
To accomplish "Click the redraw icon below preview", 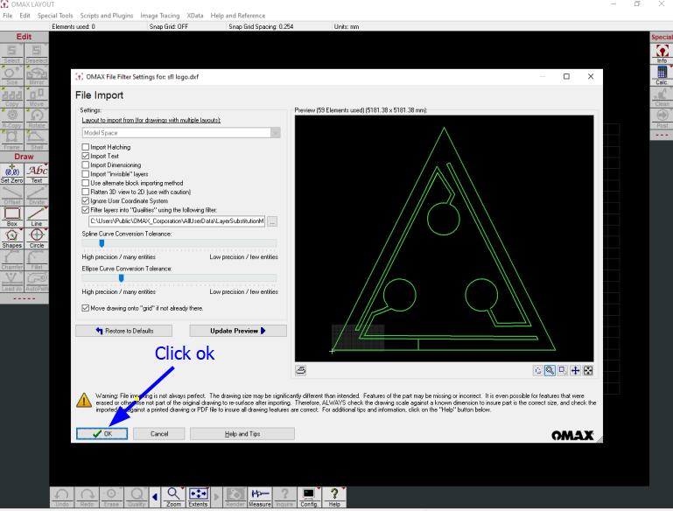I will [537, 370].
